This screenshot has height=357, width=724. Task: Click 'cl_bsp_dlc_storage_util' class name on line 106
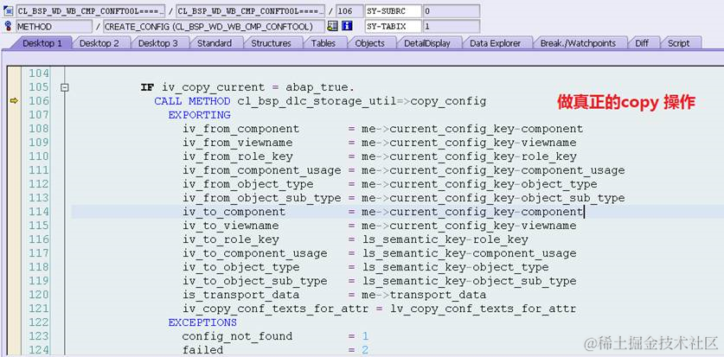tap(317, 101)
